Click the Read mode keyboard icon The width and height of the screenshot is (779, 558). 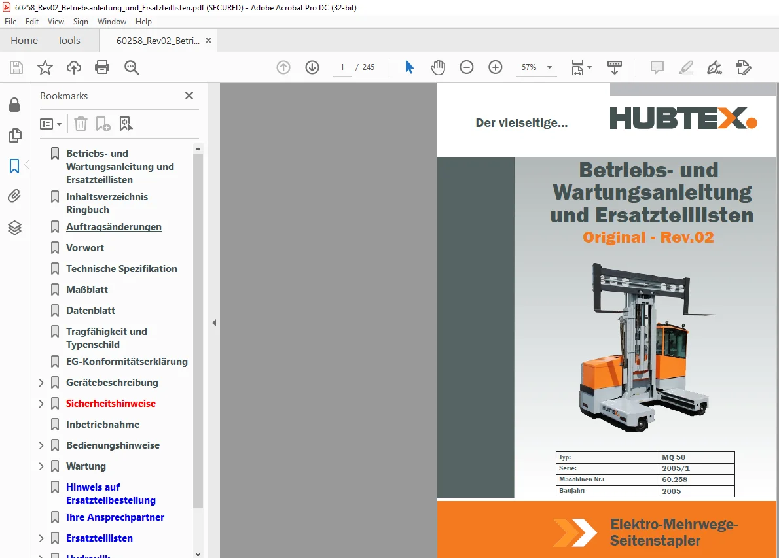(x=615, y=67)
